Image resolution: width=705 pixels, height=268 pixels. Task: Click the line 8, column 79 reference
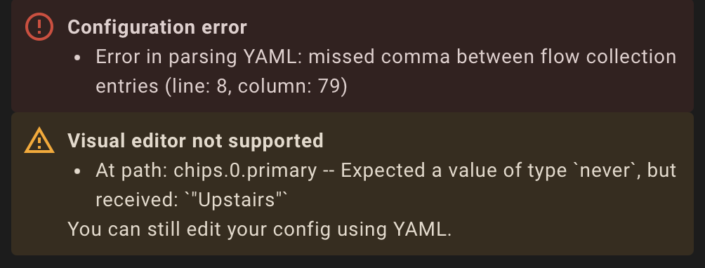click(256, 86)
